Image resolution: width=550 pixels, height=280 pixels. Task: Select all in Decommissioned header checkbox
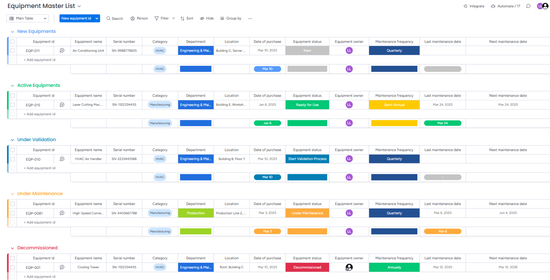point(13,258)
